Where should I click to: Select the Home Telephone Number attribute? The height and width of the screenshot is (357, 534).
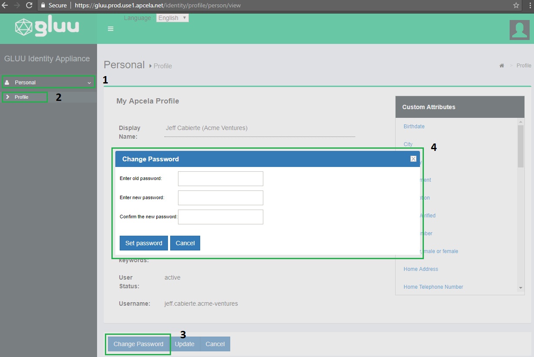[x=433, y=287]
